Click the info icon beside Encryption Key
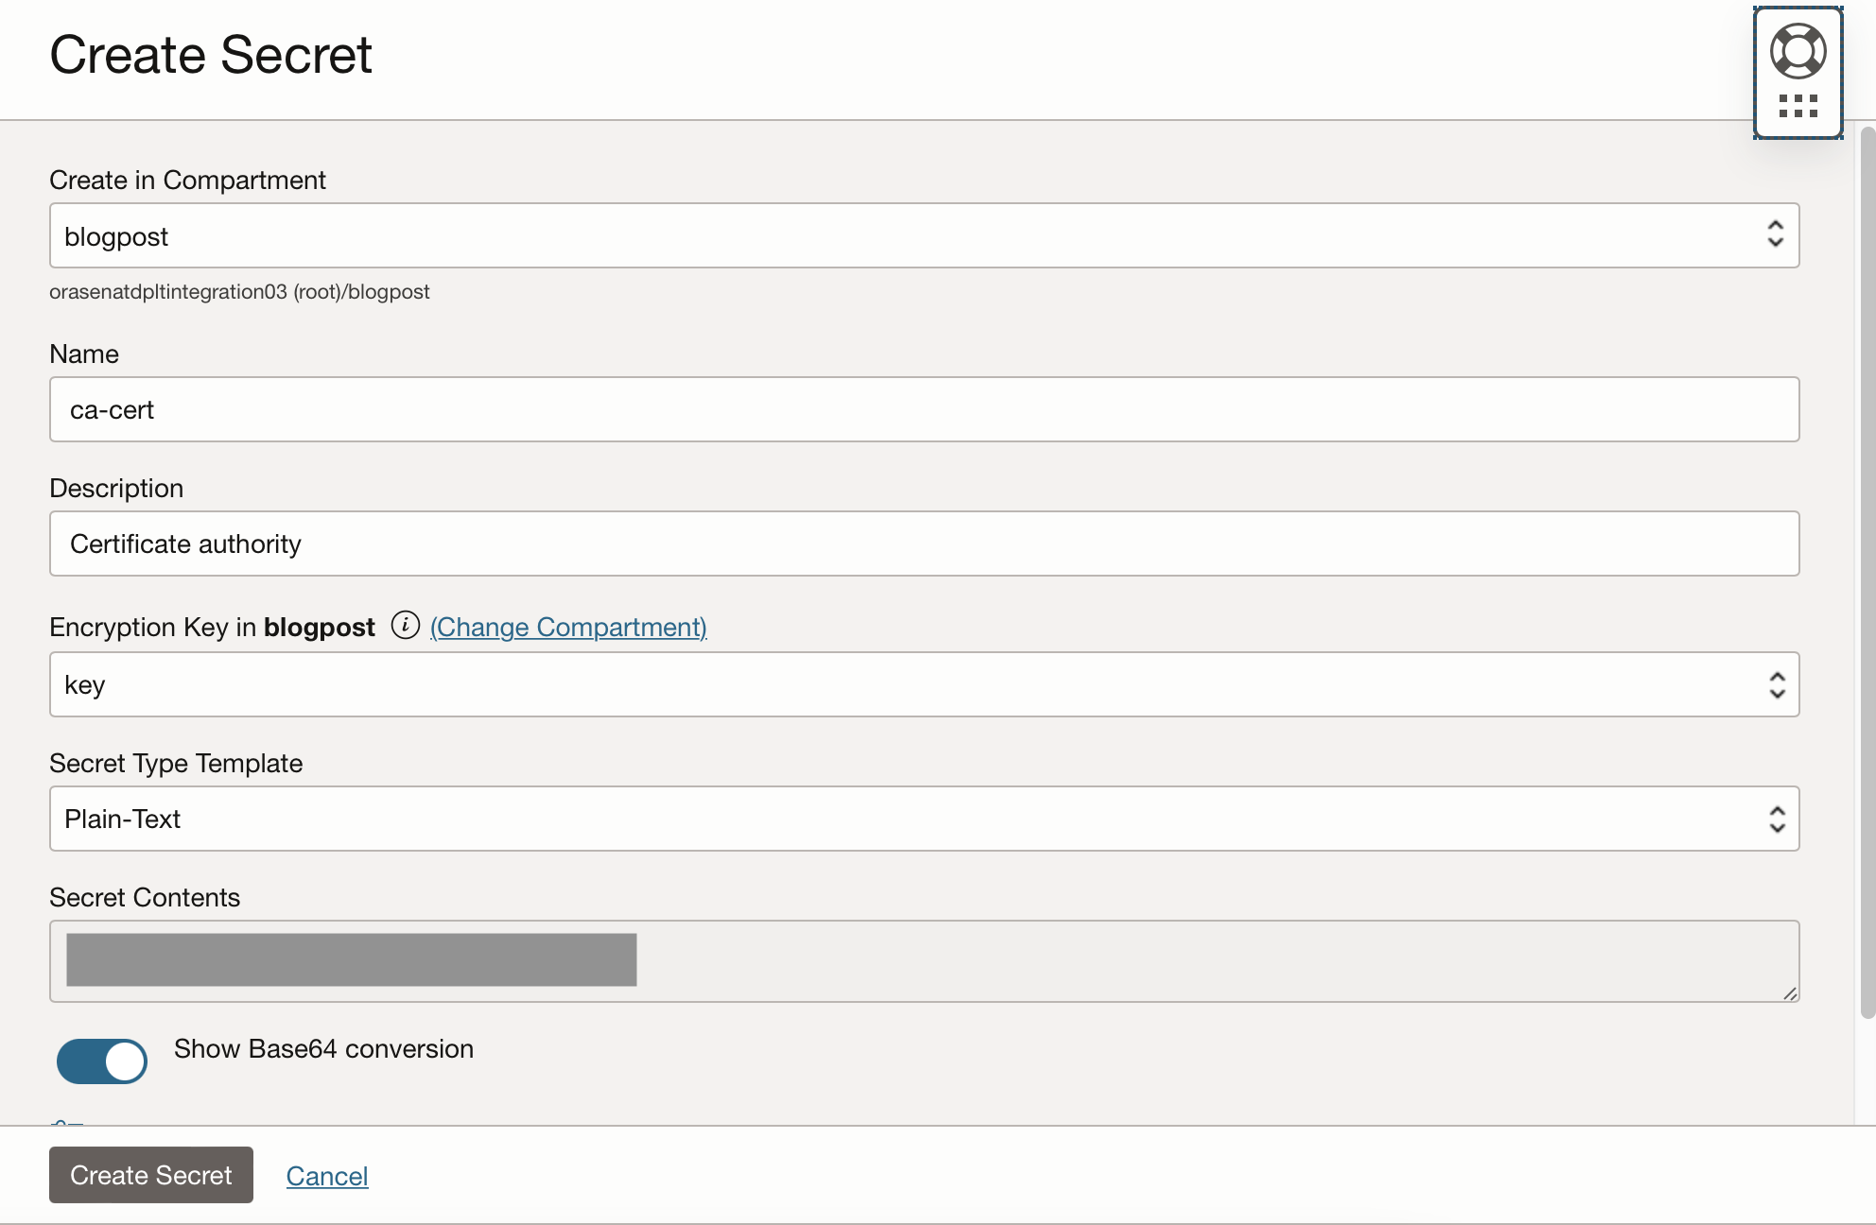Viewport: 1876px width, 1225px height. [x=405, y=626]
